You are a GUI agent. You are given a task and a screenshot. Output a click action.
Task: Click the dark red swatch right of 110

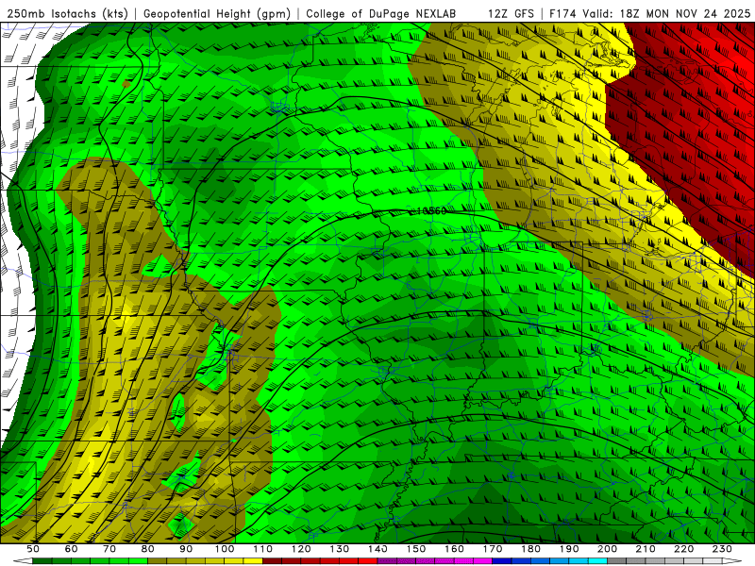(272, 560)
